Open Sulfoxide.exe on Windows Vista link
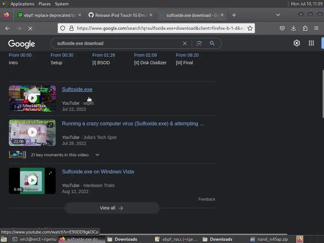The height and width of the screenshot is (243, 324). point(98,172)
